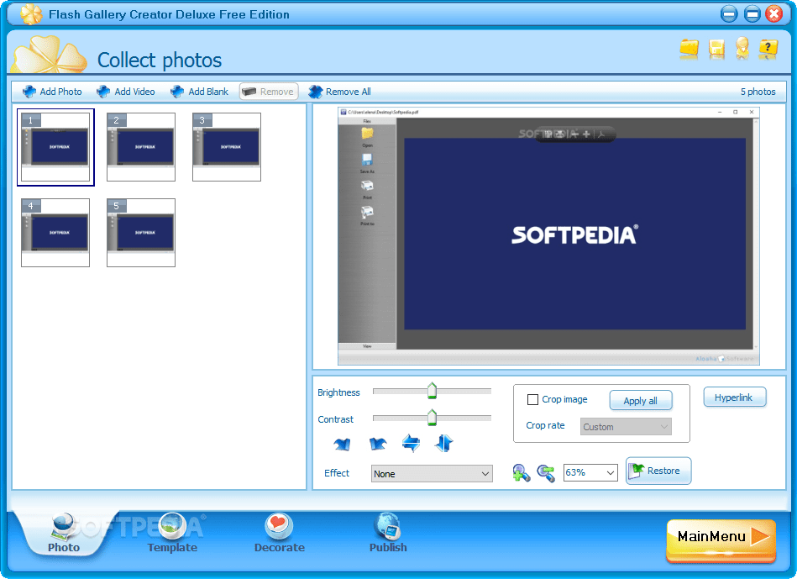Click the zoom in magnifier icon
Screen dimensions: 797x579
(521, 472)
